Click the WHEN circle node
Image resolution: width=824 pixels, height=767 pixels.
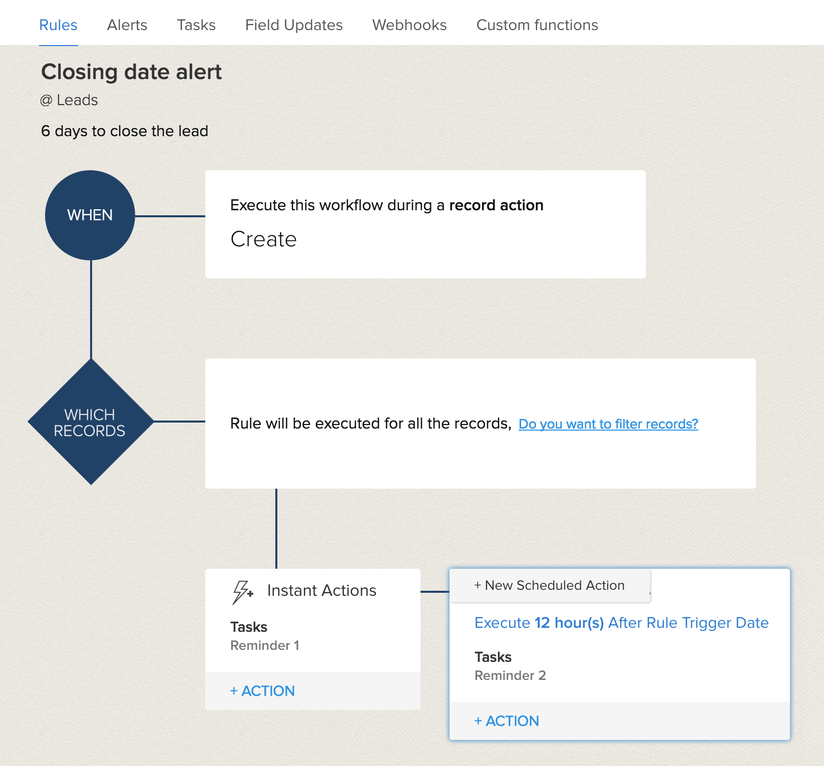click(90, 215)
